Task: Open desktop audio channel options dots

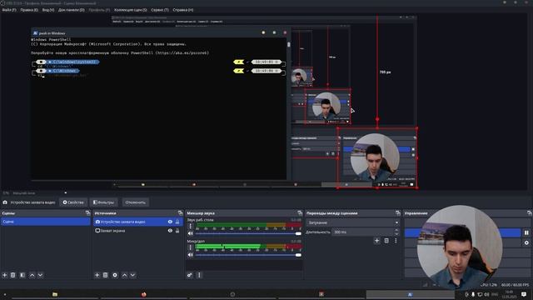Action: [x=191, y=226]
